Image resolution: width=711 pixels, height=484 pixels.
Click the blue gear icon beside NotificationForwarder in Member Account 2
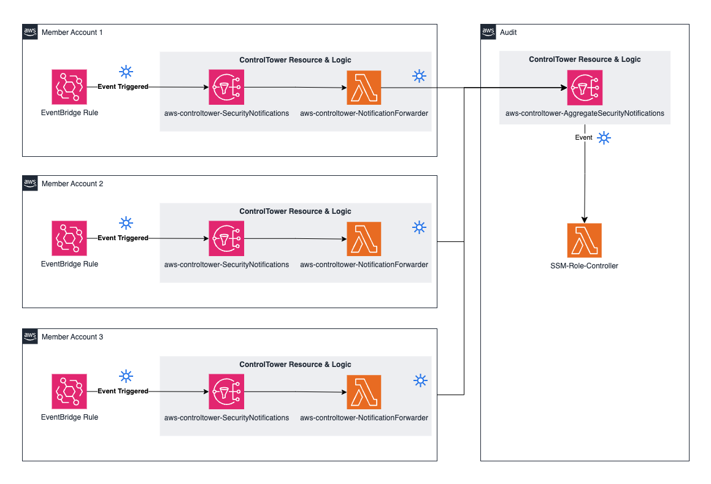(x=420, y=227)
